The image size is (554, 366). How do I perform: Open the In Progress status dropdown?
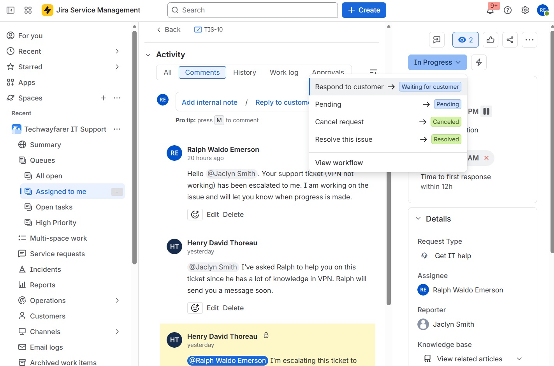[x=437, y=62]
